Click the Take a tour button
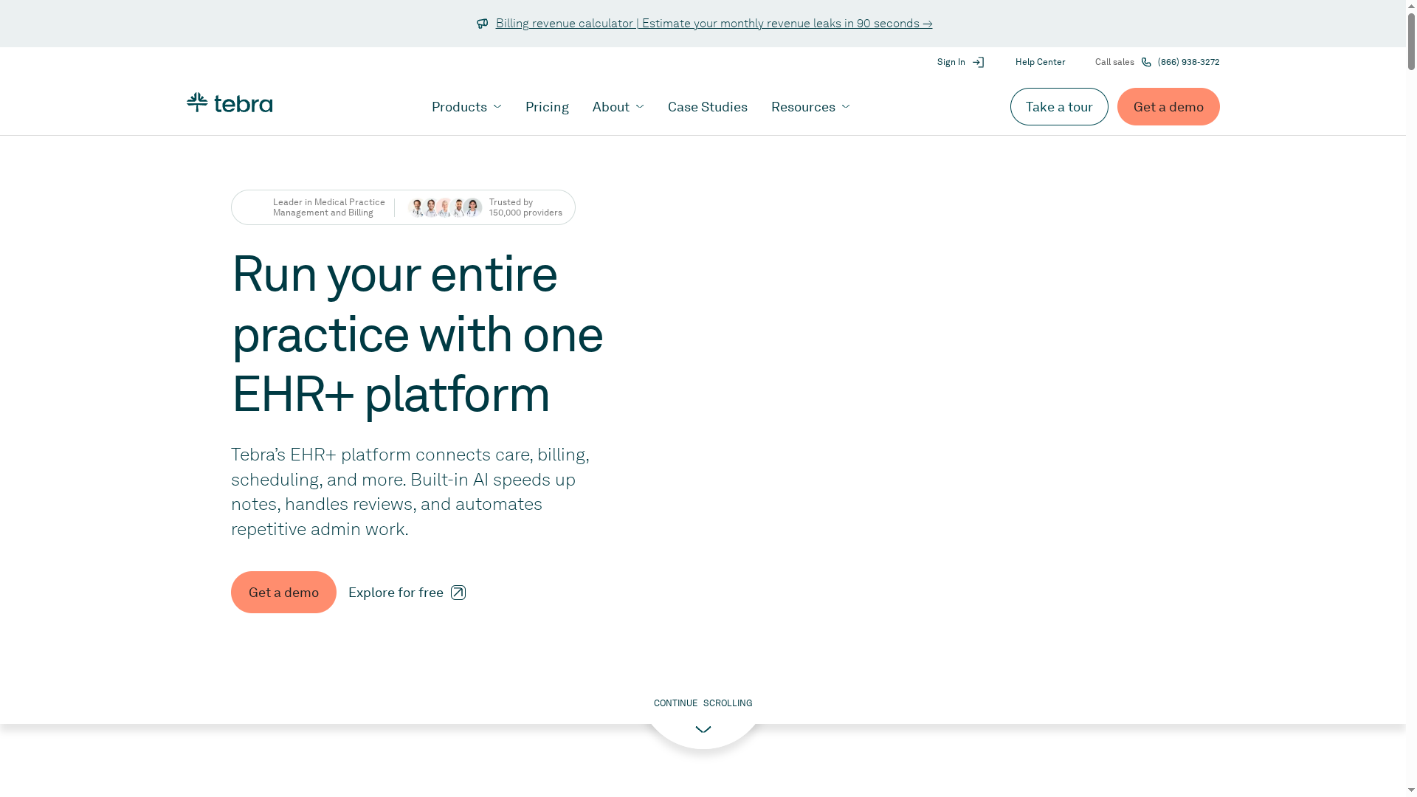The height and width of the screenshot is (797, 1417). 1059,106
